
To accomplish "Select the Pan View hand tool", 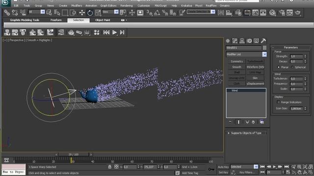I will tap(299, 172).
